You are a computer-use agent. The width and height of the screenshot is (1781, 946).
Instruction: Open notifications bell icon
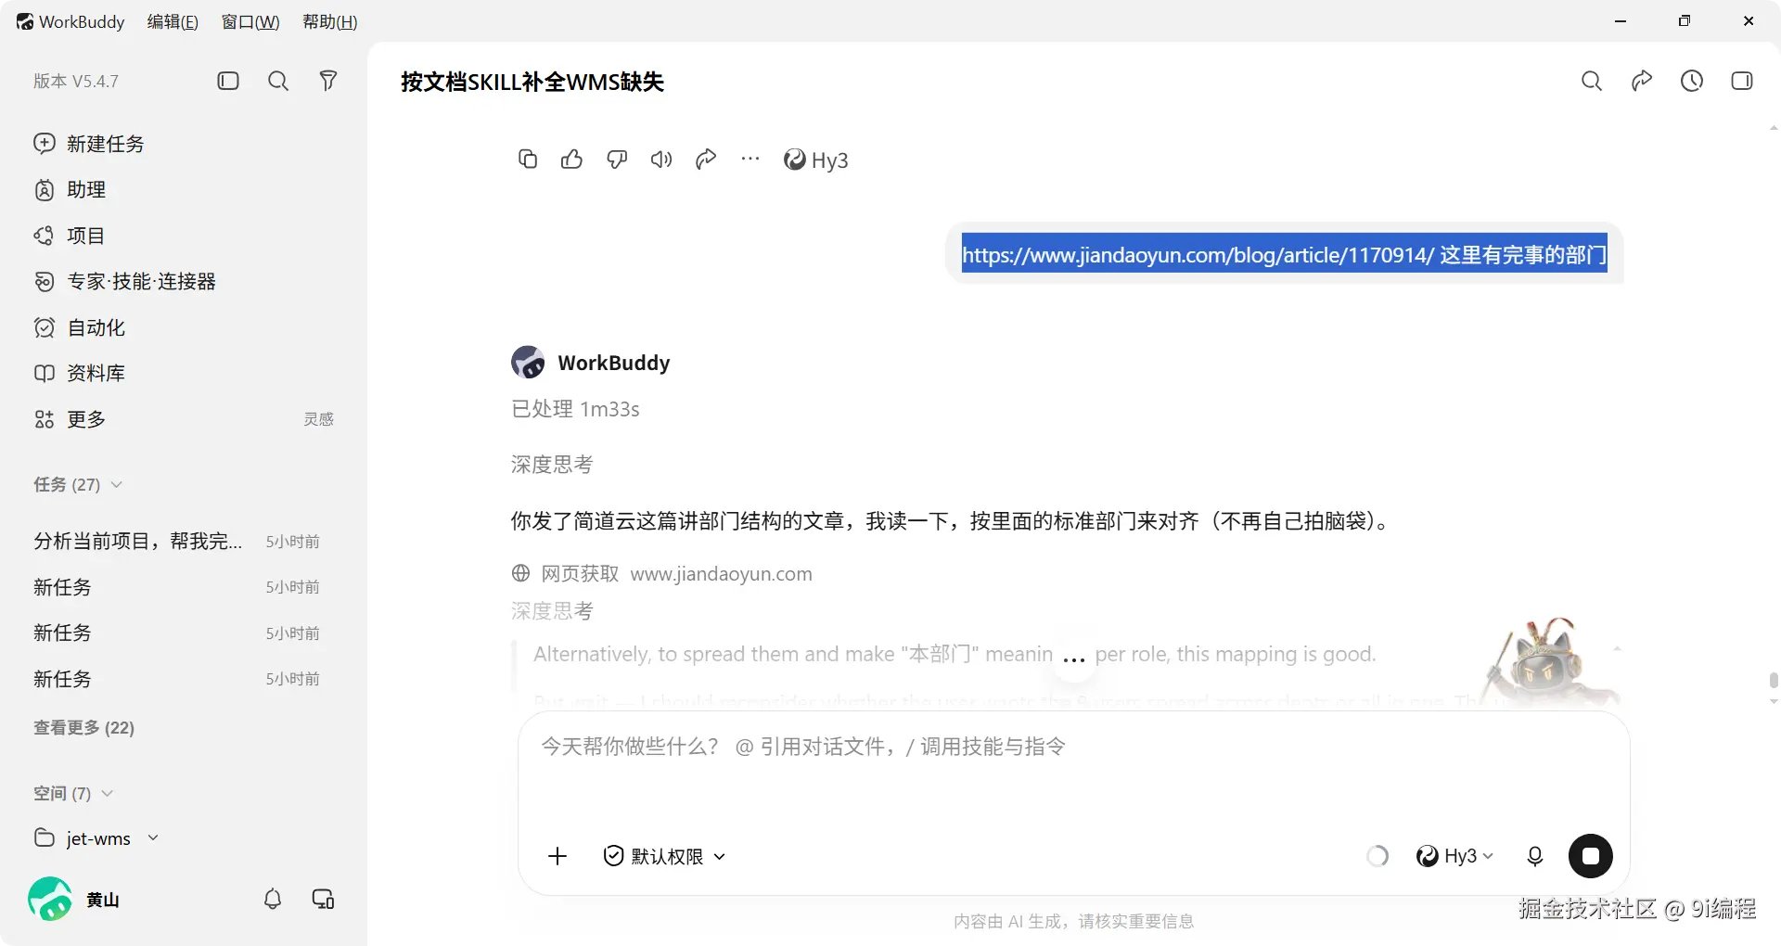273,899
